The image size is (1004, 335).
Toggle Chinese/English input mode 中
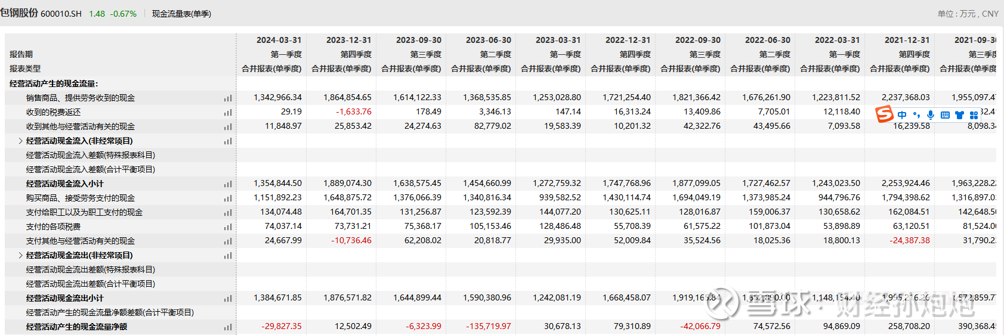(x=902, y=115)
